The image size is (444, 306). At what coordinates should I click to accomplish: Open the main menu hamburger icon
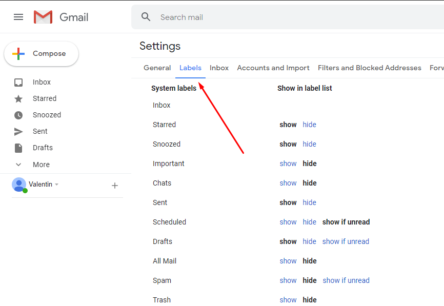[x=18, y=17]
